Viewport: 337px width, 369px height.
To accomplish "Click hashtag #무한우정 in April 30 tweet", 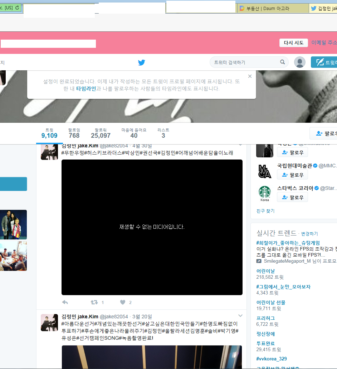I will click(73, 153).
